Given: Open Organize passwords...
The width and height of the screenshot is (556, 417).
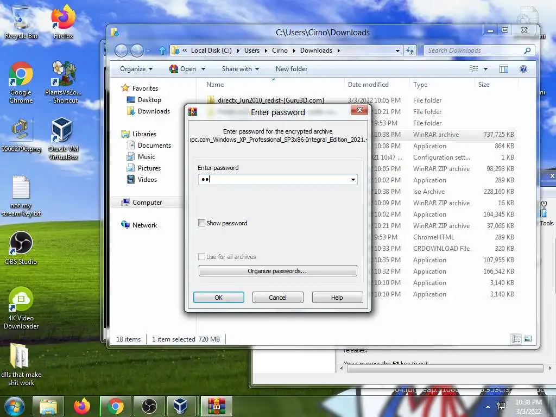Looking at the screenshot, I should coord(277,271).
